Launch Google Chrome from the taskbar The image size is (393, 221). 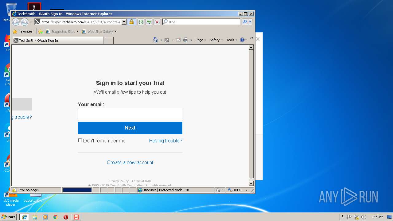[x=56, y=217]
